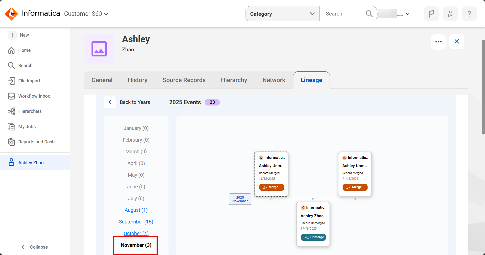Open the user account dropdown arrow
Screen dimensions: 485x255
(407, 14)
